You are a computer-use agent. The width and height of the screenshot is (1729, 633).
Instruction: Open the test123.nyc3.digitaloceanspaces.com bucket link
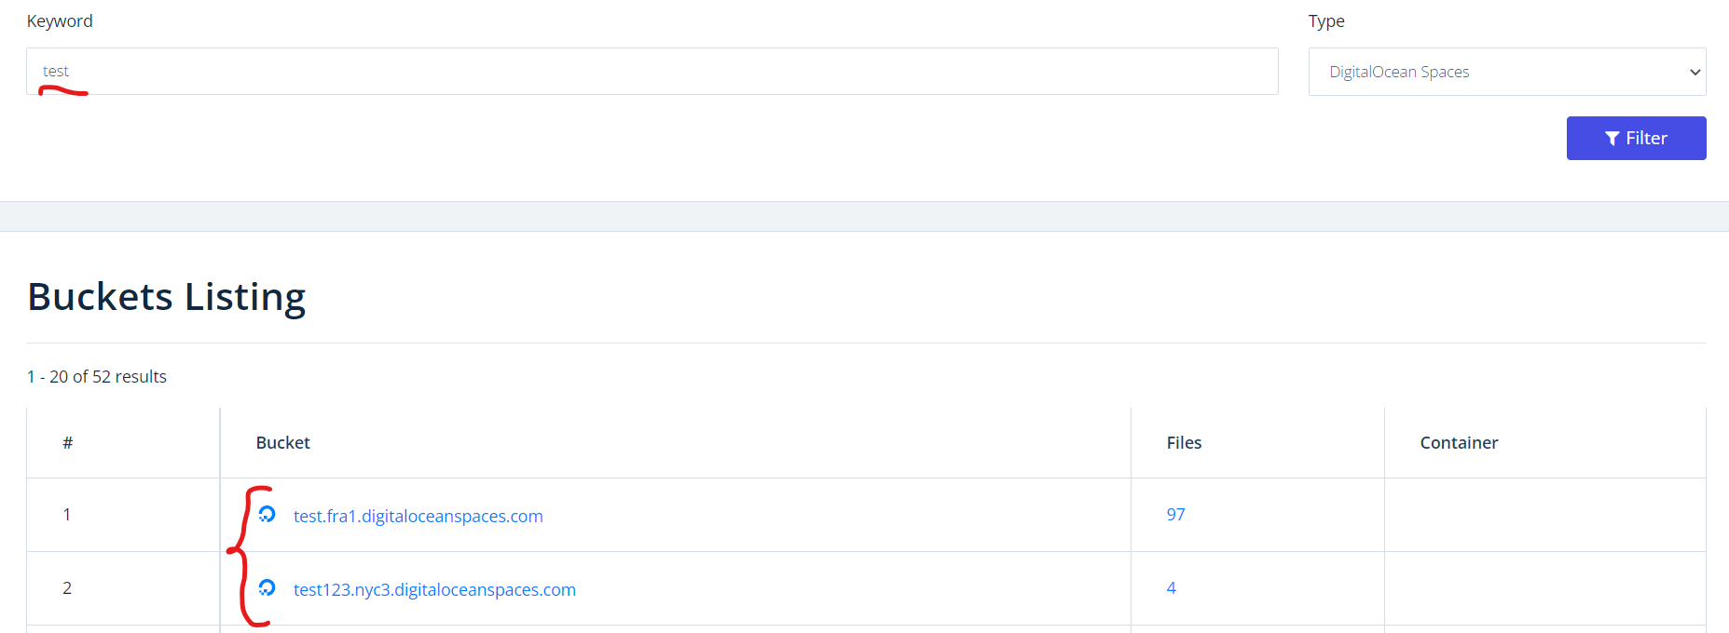pyautogui.click(x=434, y=589)
